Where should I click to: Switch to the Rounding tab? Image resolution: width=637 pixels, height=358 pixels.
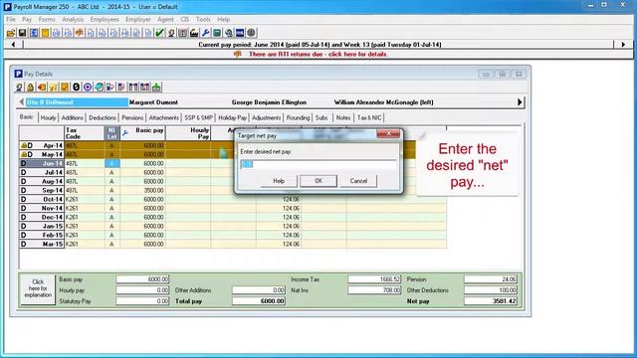click(x=298, y=117)
